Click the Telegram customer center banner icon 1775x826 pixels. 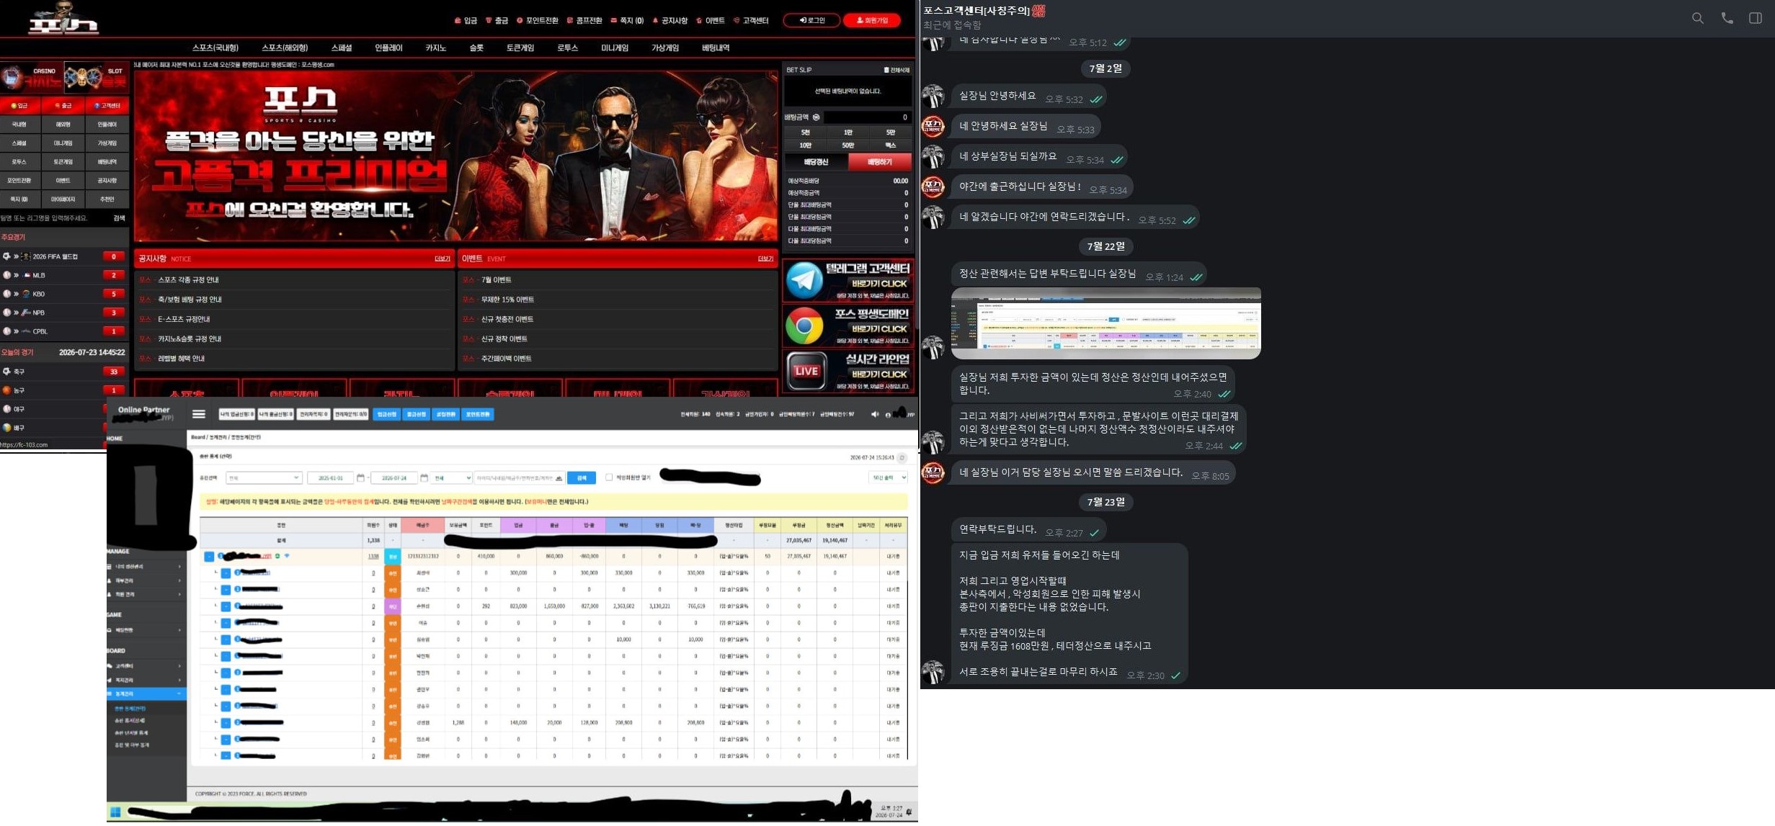click(804, 280)
